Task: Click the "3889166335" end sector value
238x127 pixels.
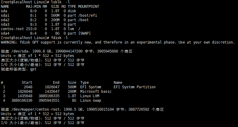Action: click(x=49, y=96)
